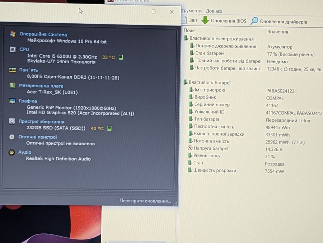The width and height of the screenshot is (323, 243).
Task: Click the 7554 mW value
Action: tap(275, 171)
